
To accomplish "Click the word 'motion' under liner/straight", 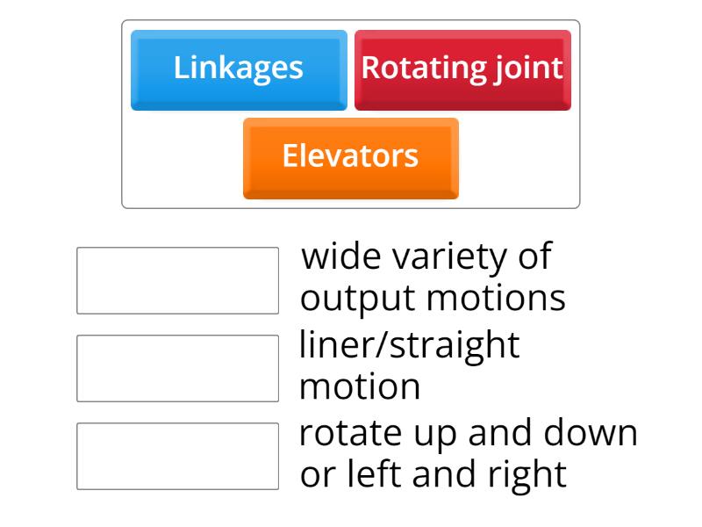I will point(360,386).
